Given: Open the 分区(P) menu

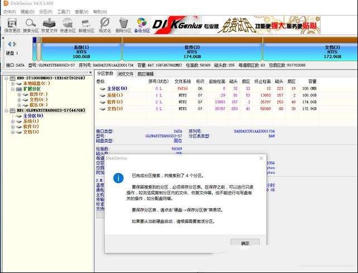Looking at the screenshot, I should pos(46,12).
